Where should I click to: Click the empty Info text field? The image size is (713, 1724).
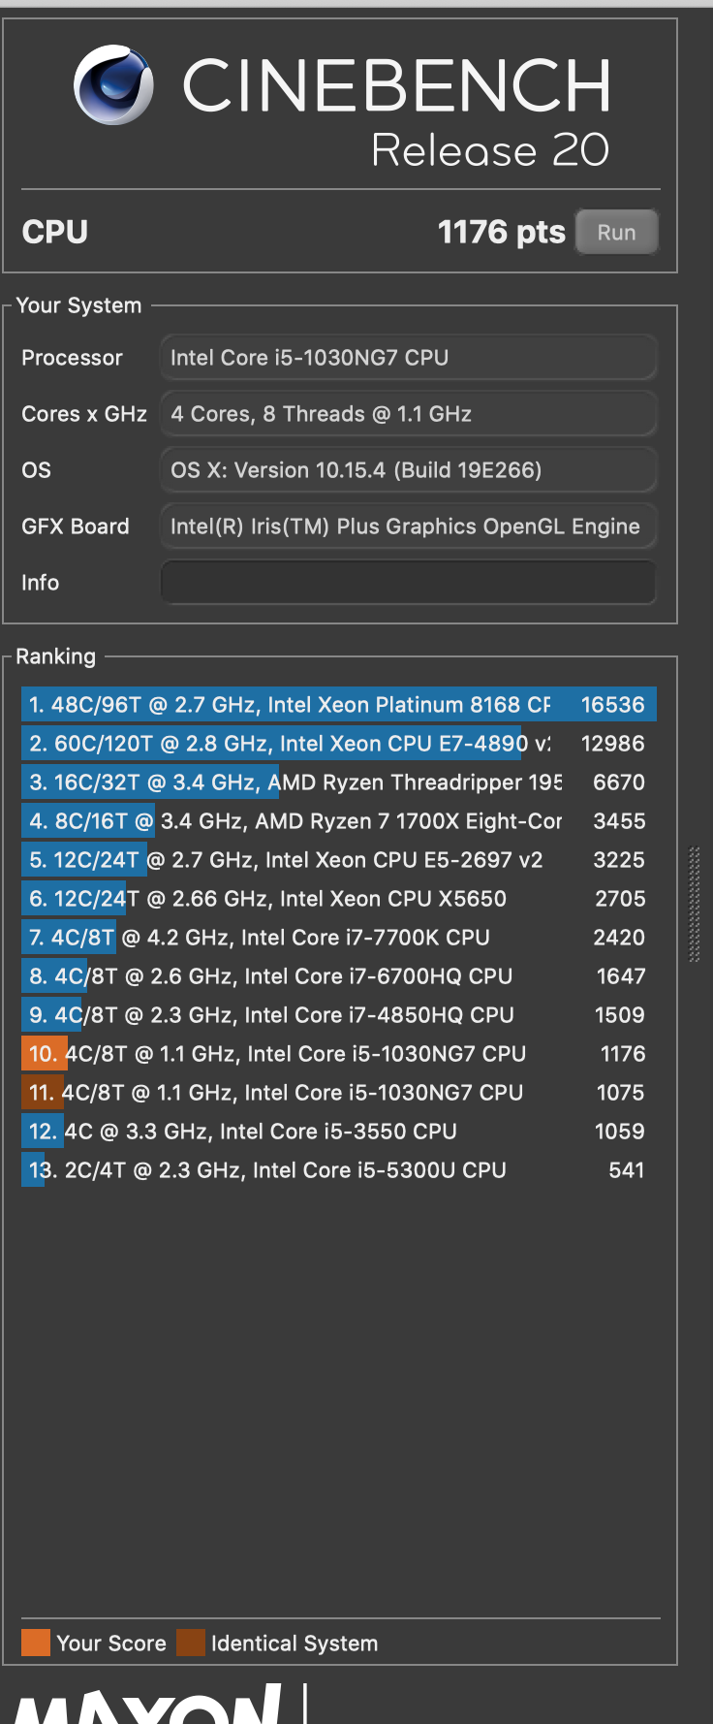click(x=408, y=583)
